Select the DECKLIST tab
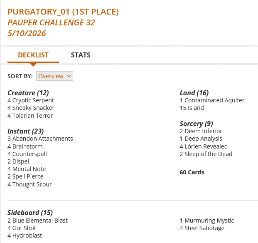This screenshot has width=258, height=243. (33, 55)
